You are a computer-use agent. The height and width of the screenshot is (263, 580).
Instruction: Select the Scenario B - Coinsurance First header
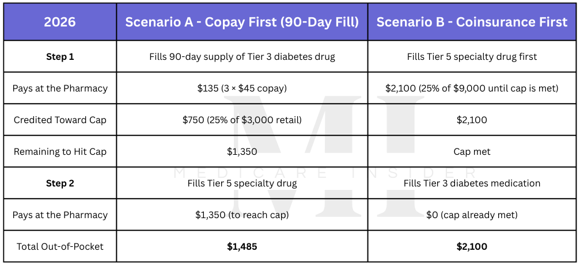click(x=472, y=22)
